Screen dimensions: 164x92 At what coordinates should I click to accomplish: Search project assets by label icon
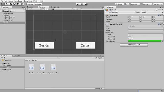[x=99, y=58]
